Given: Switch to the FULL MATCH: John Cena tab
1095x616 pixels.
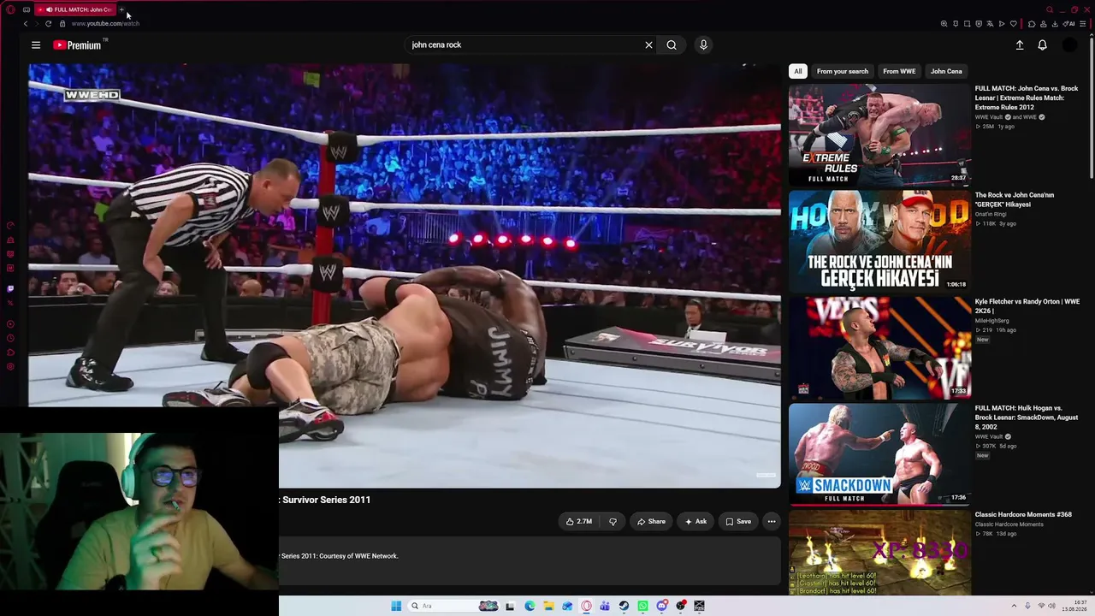Looking at the screenshot, I should [x=75, y=9].
